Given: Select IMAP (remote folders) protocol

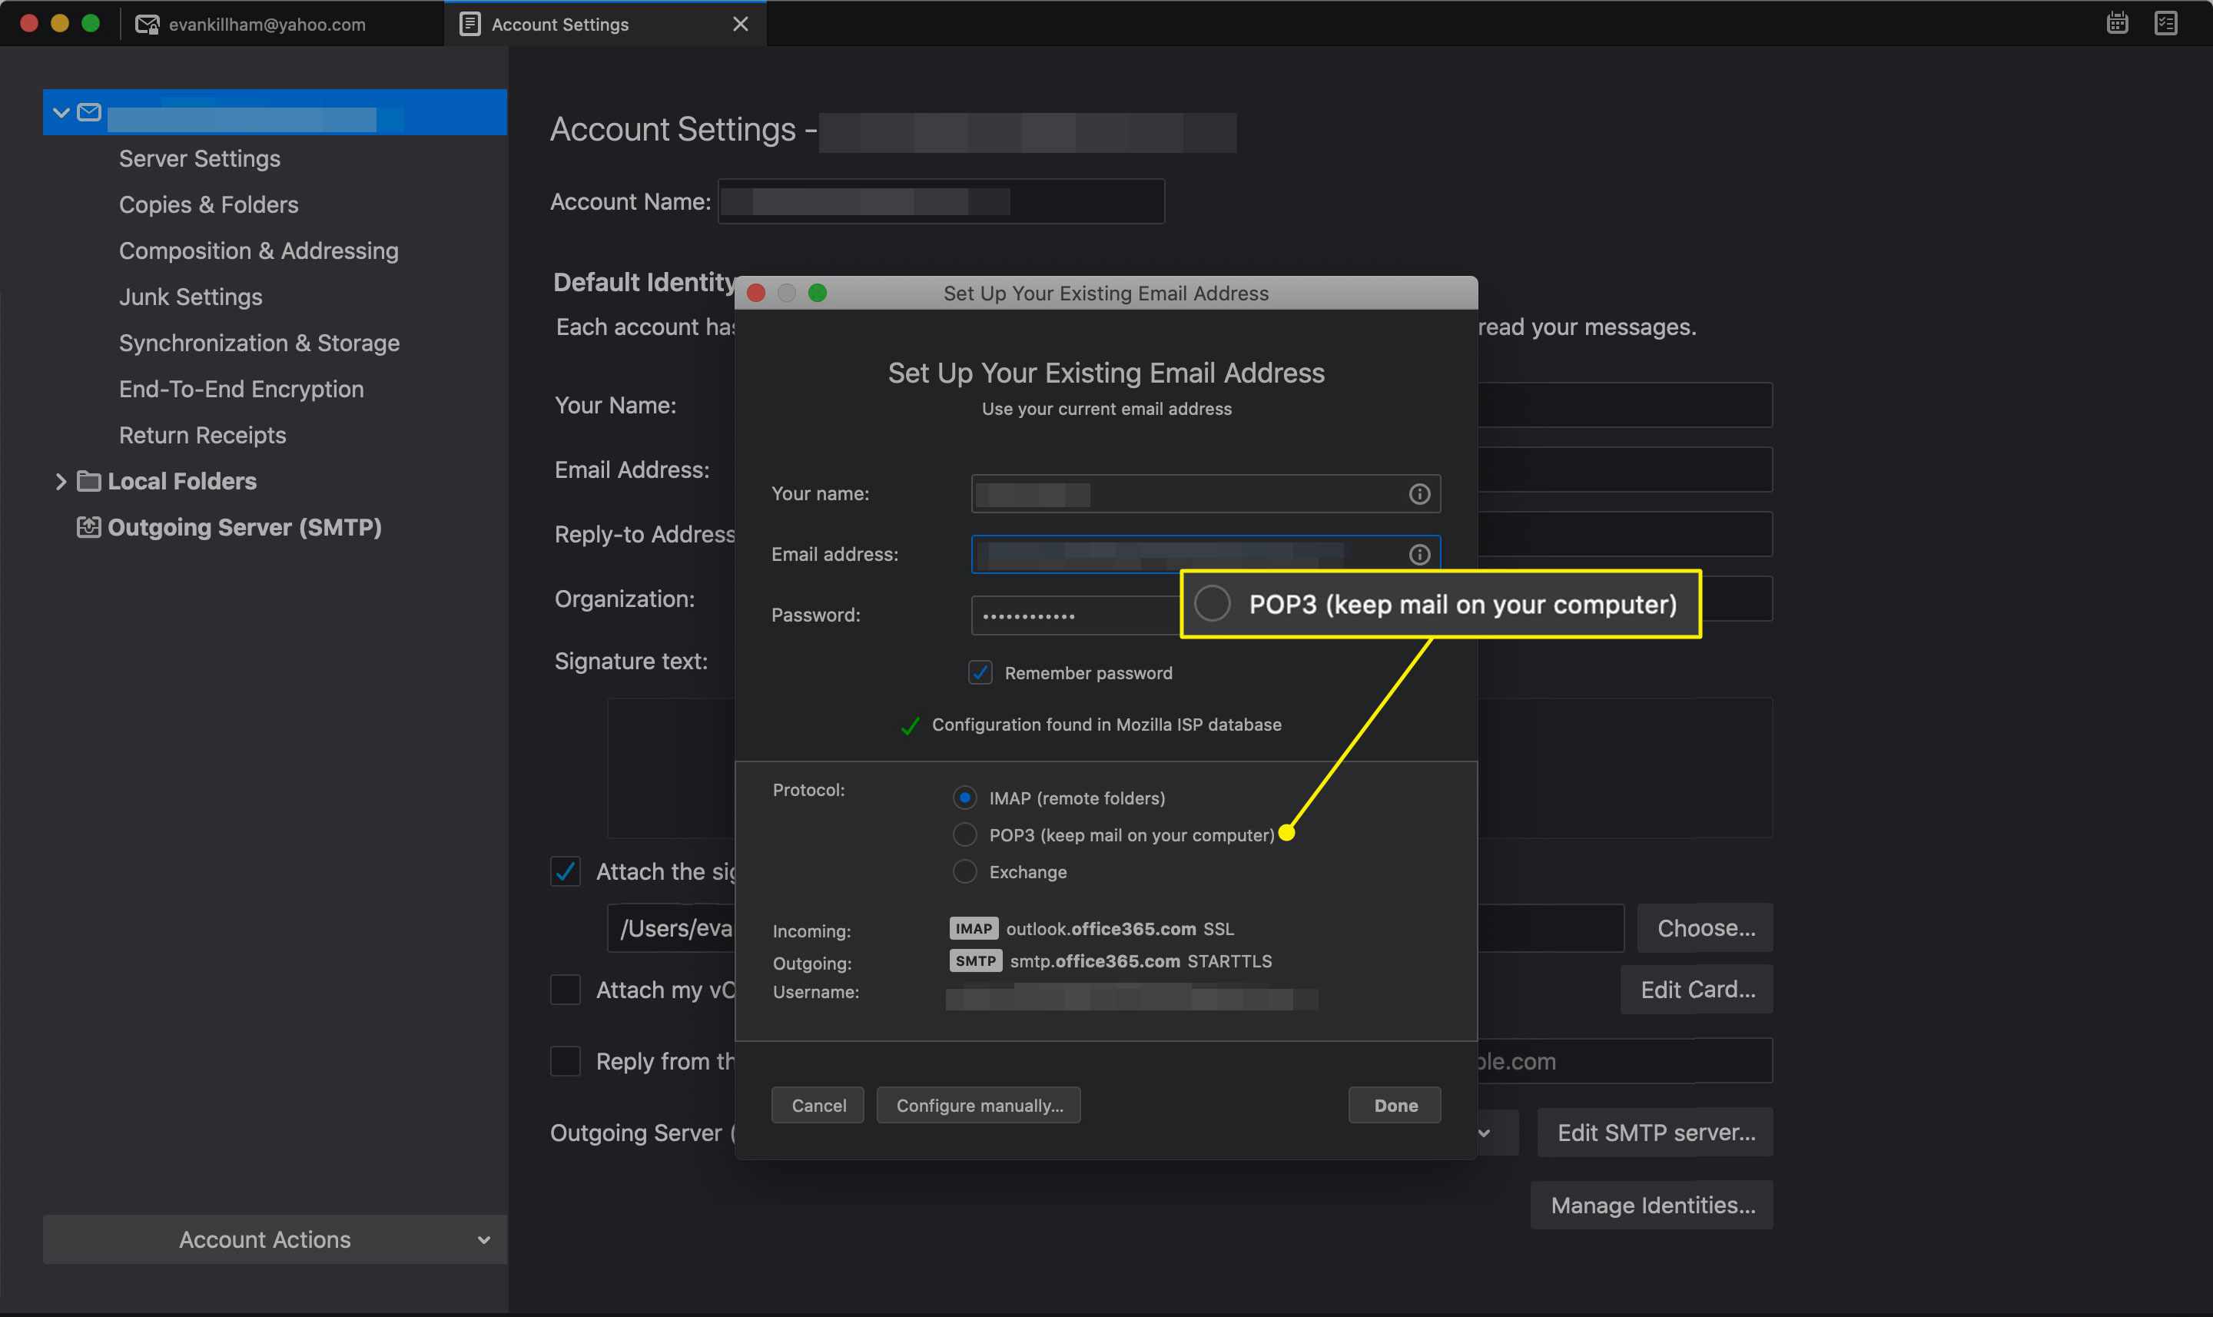Looking at the screenshot, I should pyautogui.click(x=964, y=798).
